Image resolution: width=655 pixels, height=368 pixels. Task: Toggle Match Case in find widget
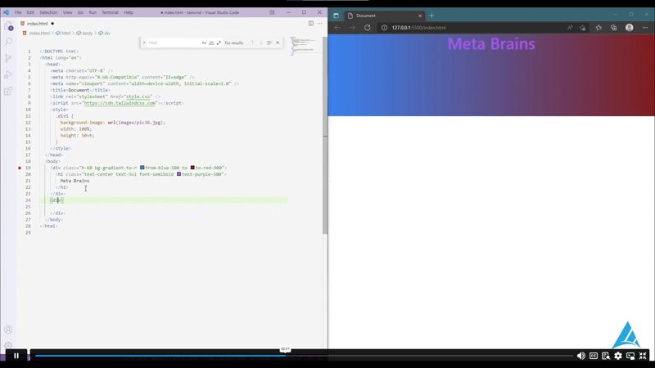tap(204, 43)
